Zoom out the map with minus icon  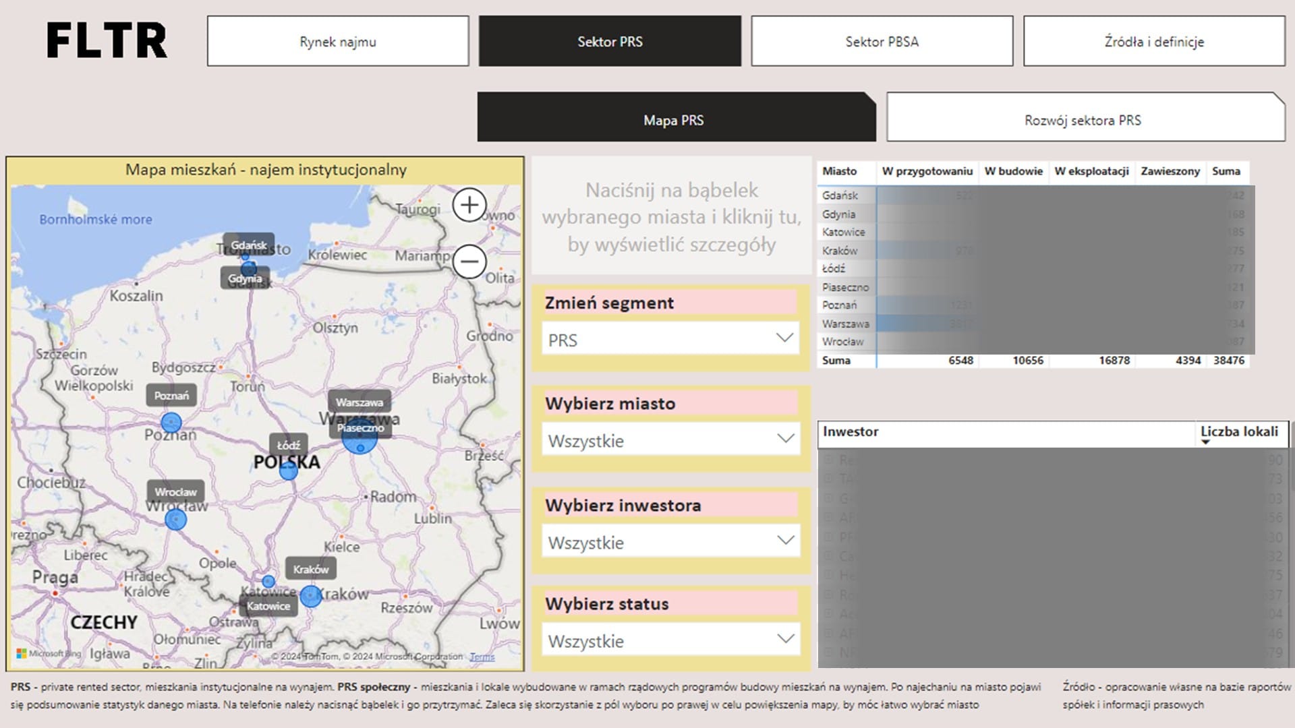tap(469, 262)
